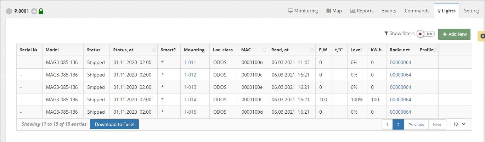
Task: Click Download to Excel button
Action: 114,124
